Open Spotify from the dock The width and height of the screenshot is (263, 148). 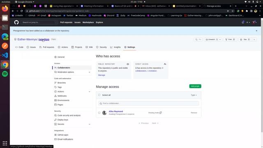5,74
